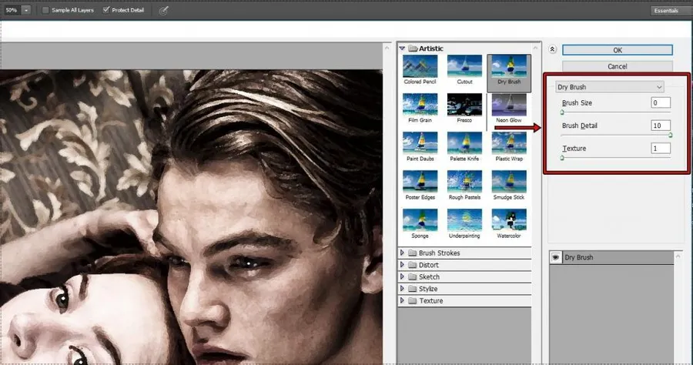Click the Brush Size value field
The height and width of the screenshot is (365, 693).
661,102
